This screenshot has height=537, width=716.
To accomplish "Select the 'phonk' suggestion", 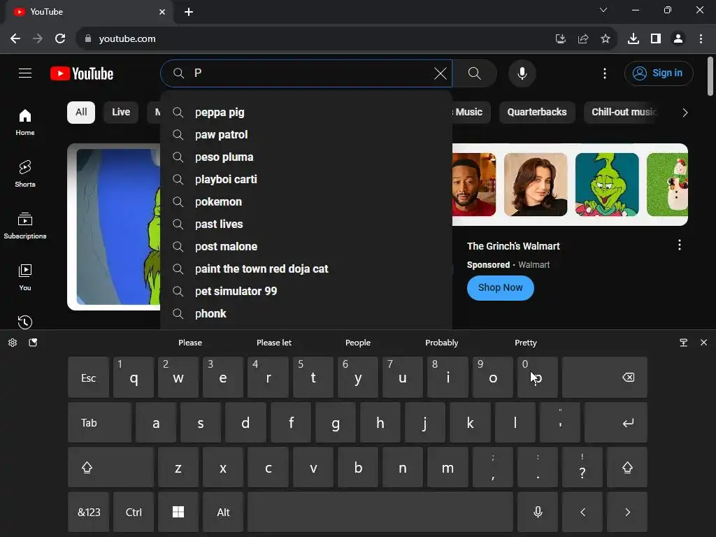I will [306, 314].
